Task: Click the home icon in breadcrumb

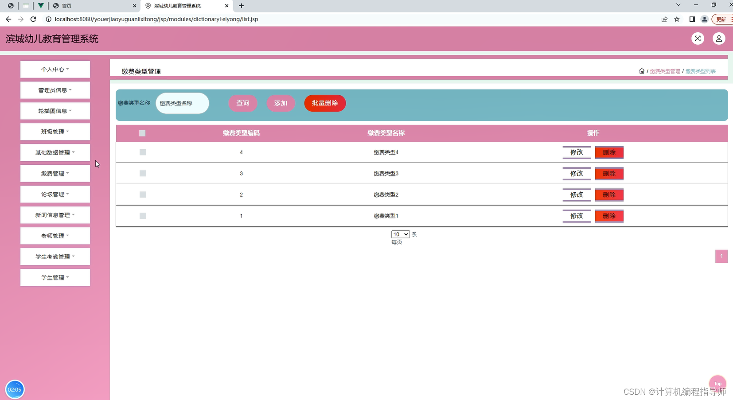Action: [642, 71]
